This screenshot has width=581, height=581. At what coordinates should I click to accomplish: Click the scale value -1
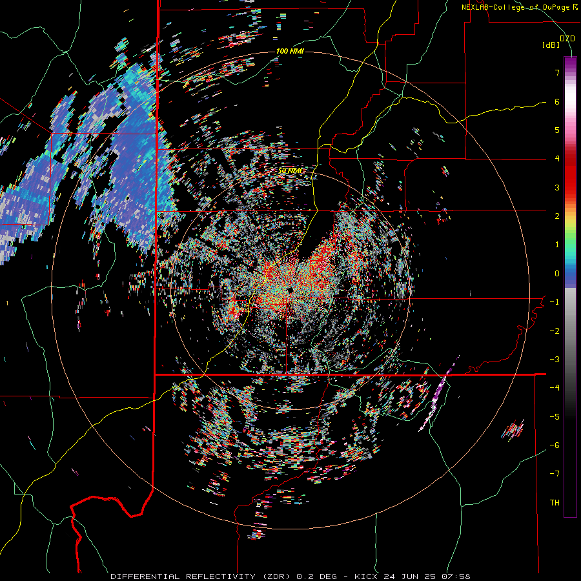555,302
